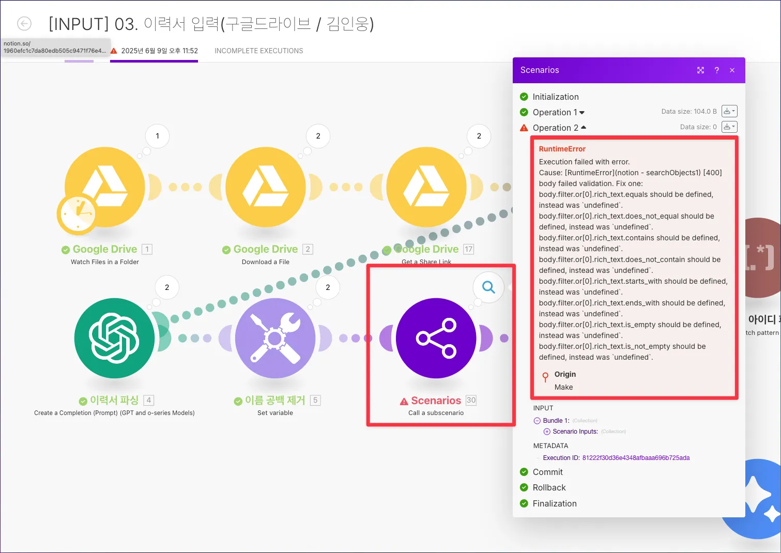Click the 이력서 파싱 module name label
The image size is (781, 553).
[114, 400]
